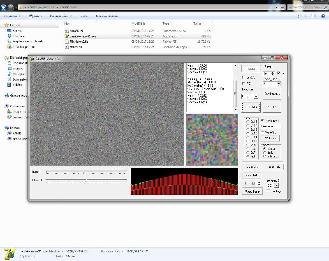Enable the bin2x2 checkbox
Screen dimensions: 329x261
[x=243, y=77]
